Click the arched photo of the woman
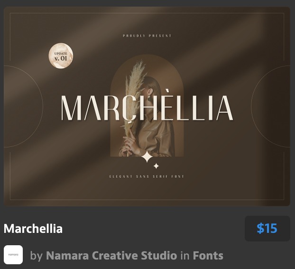Viewport: 295px width, 269px height. pos(147,106)
